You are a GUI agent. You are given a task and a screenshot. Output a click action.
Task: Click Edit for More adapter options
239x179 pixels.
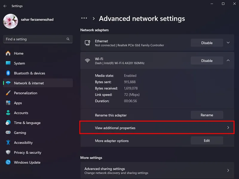coord(207,141)
